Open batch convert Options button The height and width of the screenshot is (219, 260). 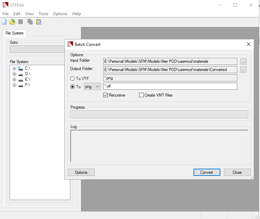tap(81, 172)
